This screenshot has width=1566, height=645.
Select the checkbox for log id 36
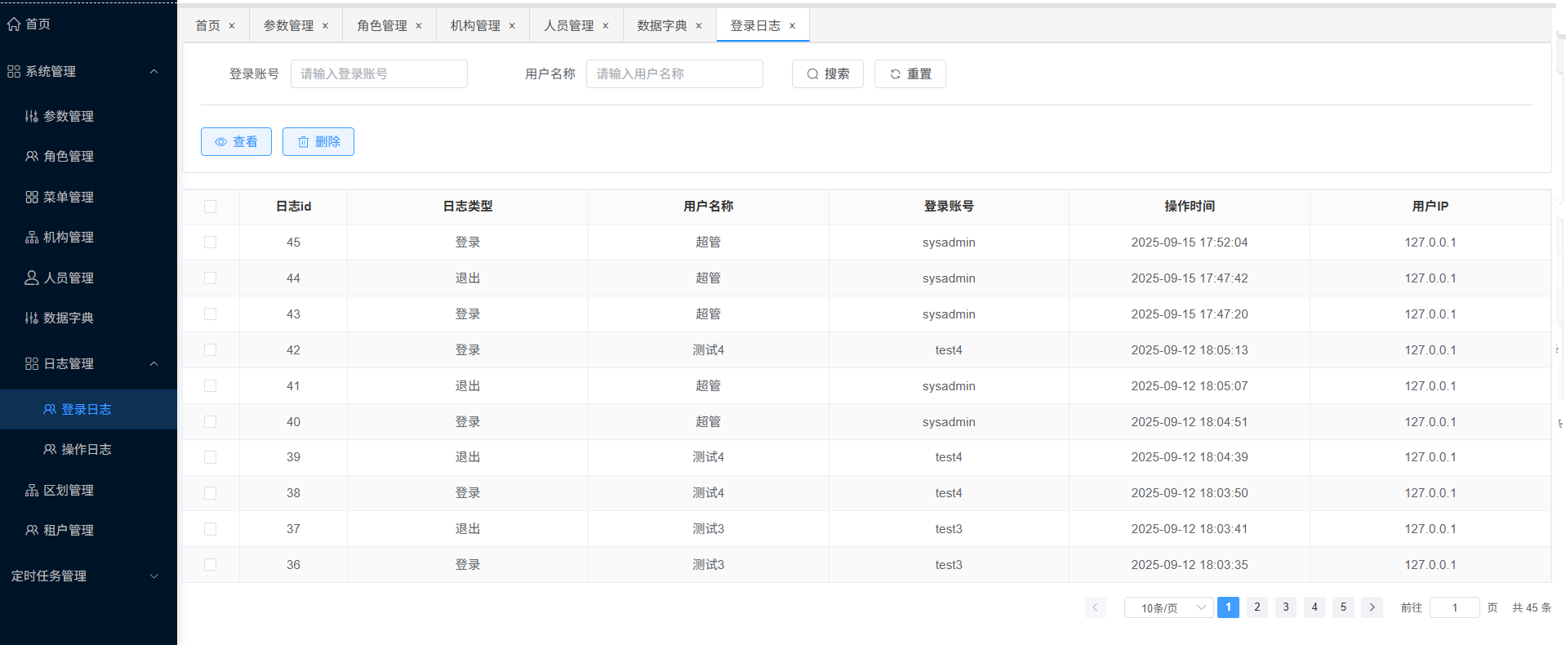211,565
